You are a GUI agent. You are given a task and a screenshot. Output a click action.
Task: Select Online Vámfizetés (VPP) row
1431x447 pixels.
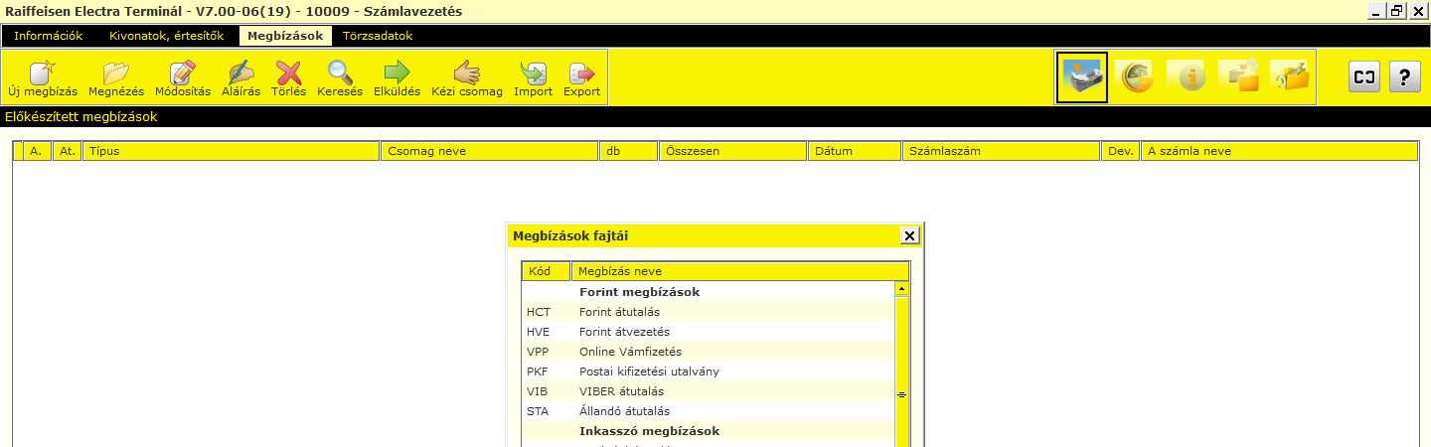tap(708, 352)
